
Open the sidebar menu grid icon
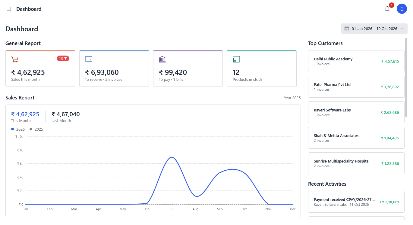coord(9,9)
